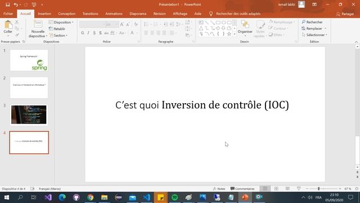This screenshot has width=360, height=203.
Task: Switch to the Diaporama tab
Action: 138,14
